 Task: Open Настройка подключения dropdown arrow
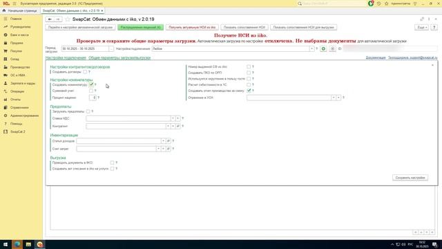point(311,49)
